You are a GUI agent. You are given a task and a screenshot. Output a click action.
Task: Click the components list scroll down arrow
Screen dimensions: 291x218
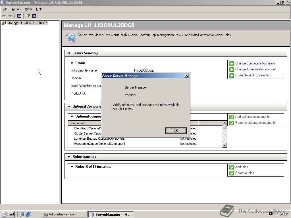click(225, 145)
